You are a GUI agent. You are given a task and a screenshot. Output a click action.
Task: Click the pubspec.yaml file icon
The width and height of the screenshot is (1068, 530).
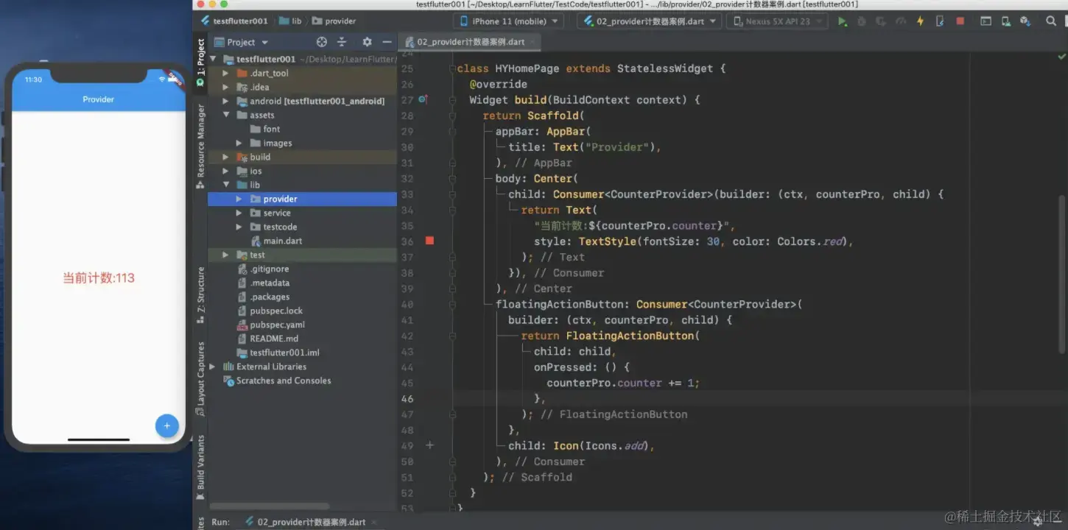click(242, 325)
